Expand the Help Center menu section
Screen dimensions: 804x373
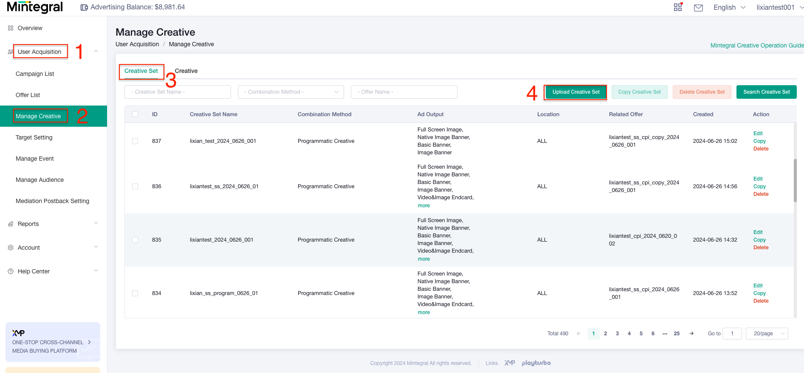pos(96,270)
